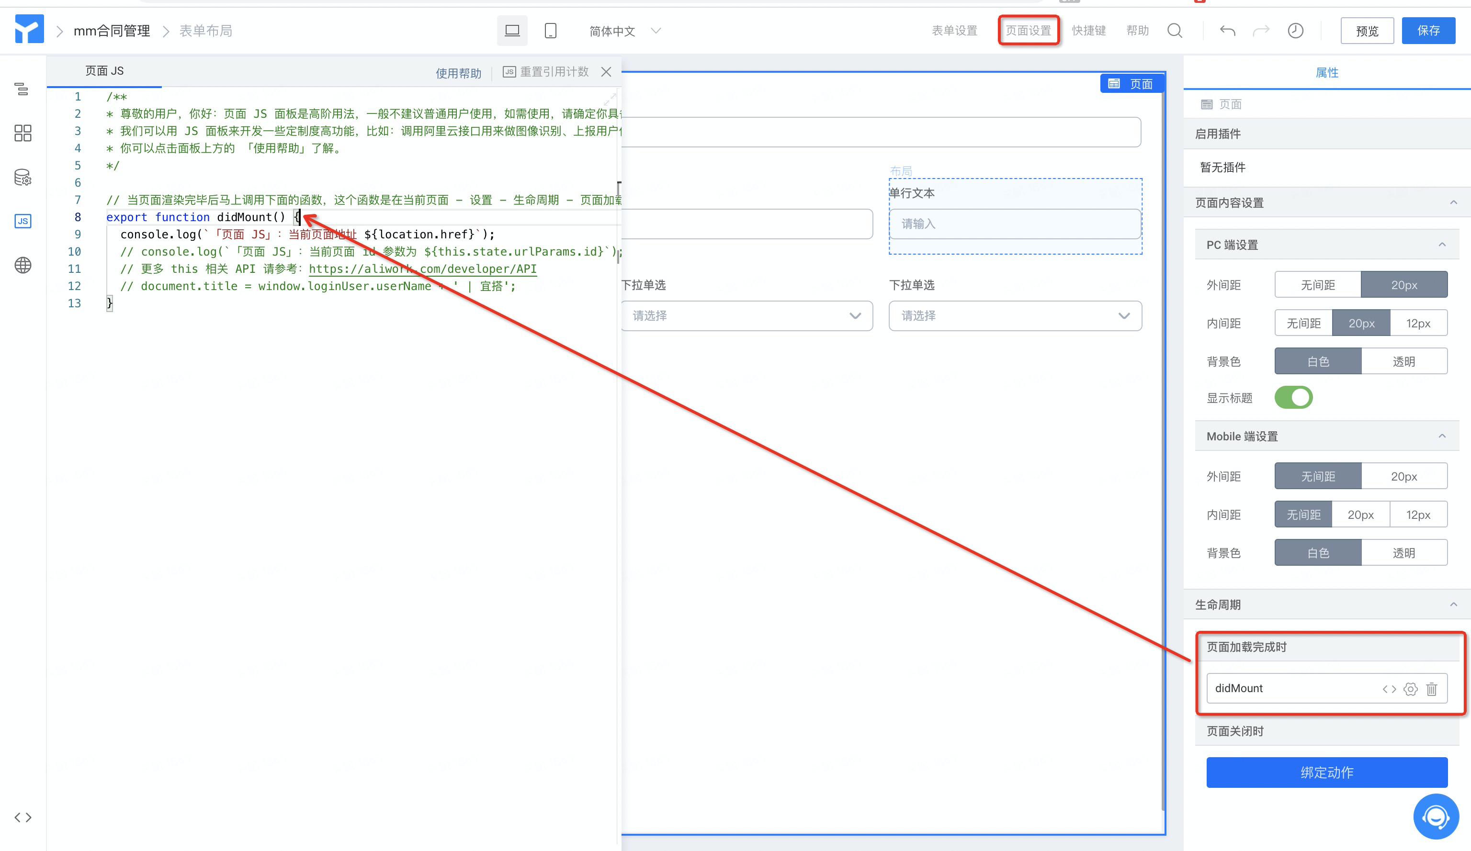Close the 页面 JS panel
1471x851 pixels.
pyautogui.click(x=606, y=72)
